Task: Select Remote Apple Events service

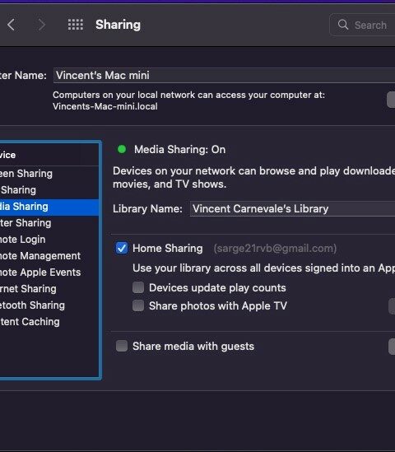Action: tap(49, 273)
